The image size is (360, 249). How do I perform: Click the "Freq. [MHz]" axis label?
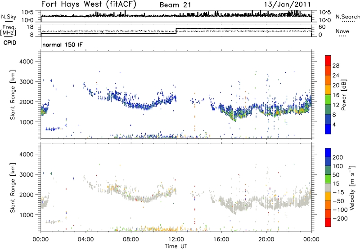(9, 30)
